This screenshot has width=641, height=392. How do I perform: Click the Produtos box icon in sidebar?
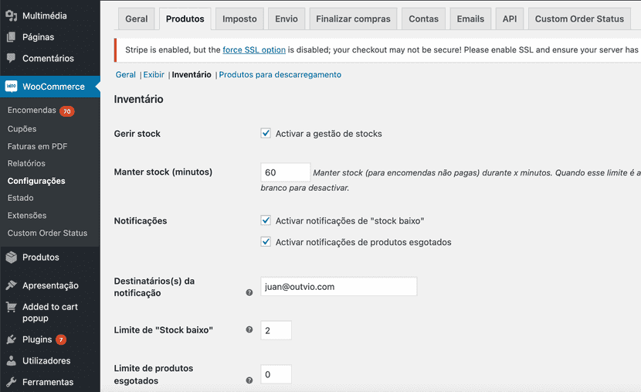point(11,257)
